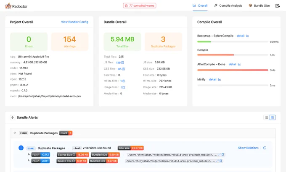
Task: Click the Minify progress bar
Action: pos(233,85)
